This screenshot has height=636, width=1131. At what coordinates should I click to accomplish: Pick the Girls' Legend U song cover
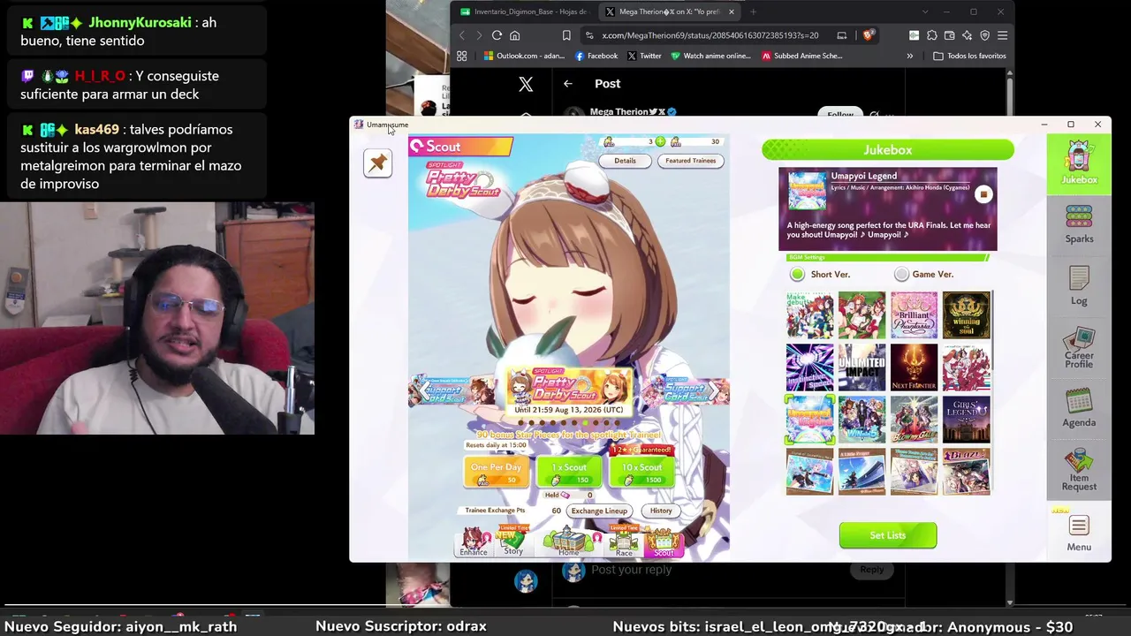966,420
